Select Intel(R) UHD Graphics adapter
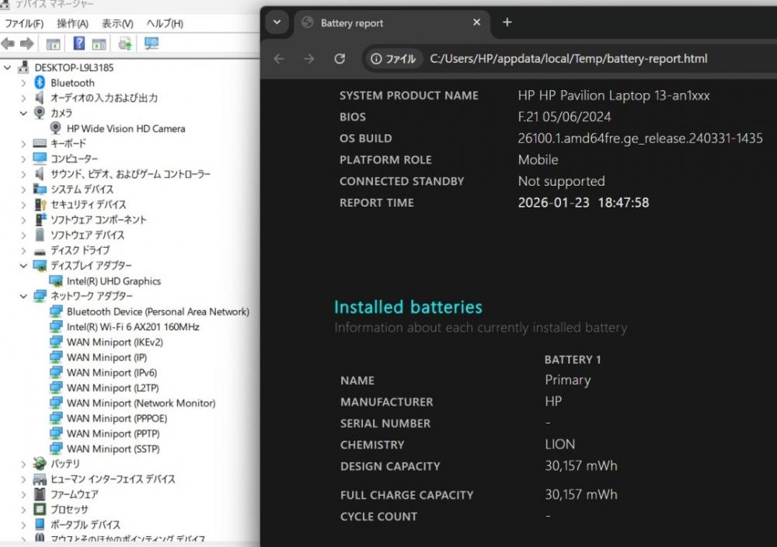This screenshot has height=547, width=777. click(113, 281)
